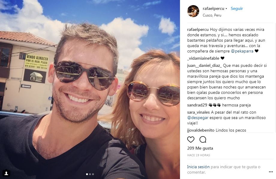Show tagged people icon on photo

click(x=6, y=173)
